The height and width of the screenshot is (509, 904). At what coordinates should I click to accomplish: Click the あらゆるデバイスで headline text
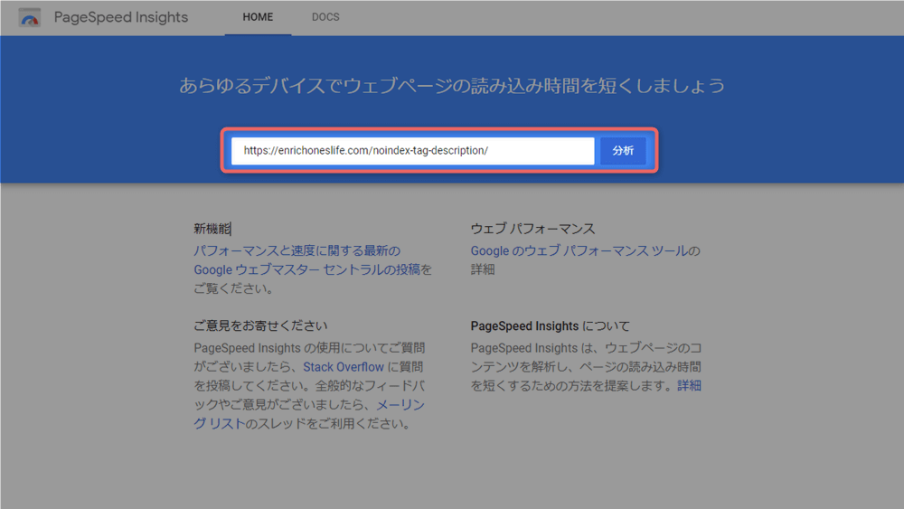pyautogui.click(x=452, y=85)
